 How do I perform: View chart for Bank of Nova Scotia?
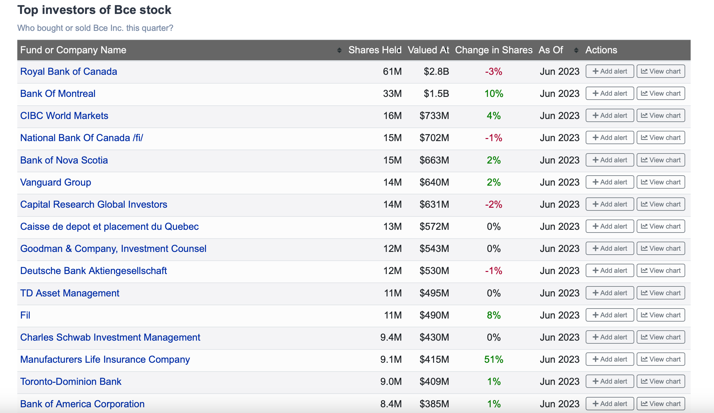[661, 160]
